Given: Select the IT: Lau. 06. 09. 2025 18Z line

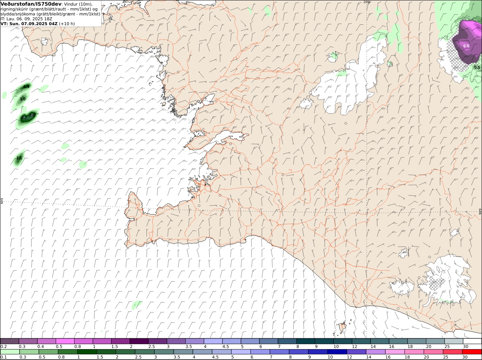Looking at the screenshot, I should (26, 19).
